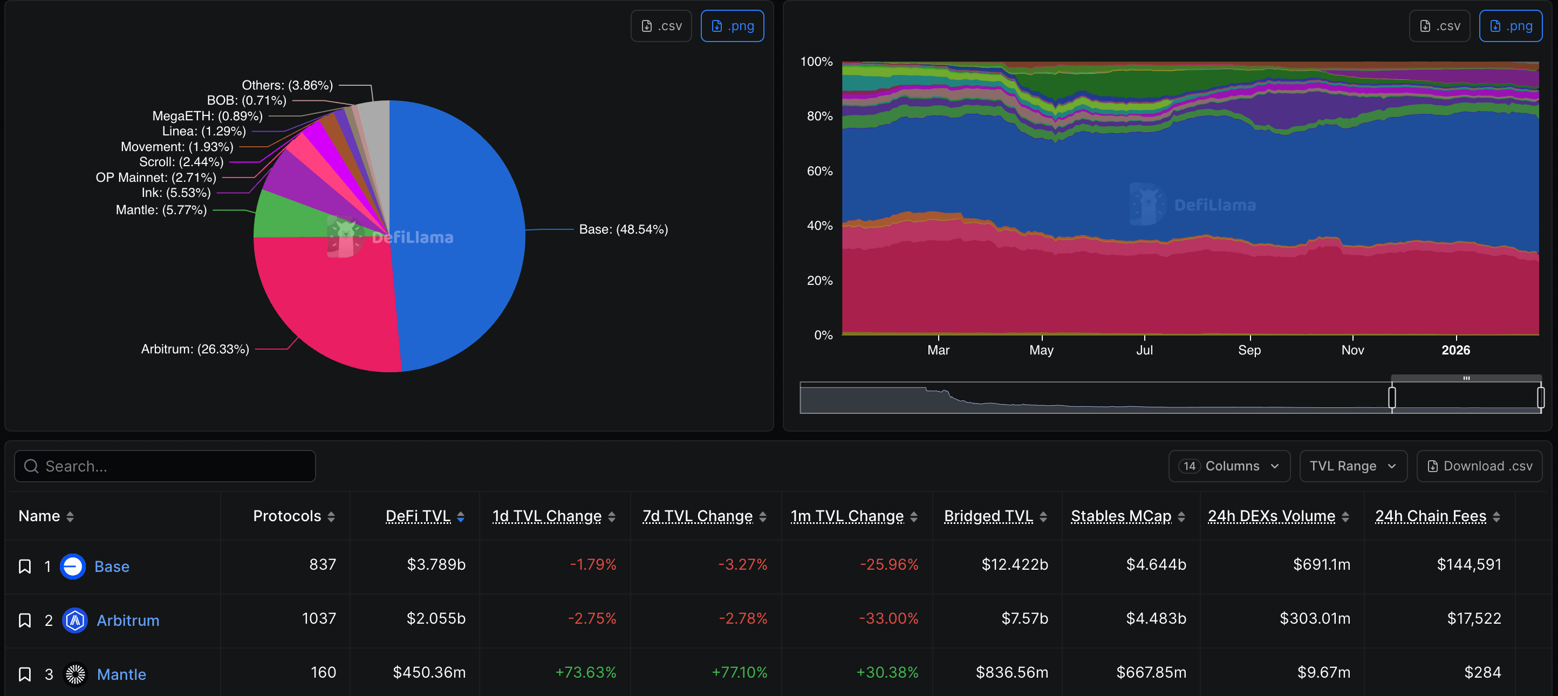The height and width of the screenshot is (696, 1558).
Task: Open the 14 Columns dropdown
Action: 1228,466
